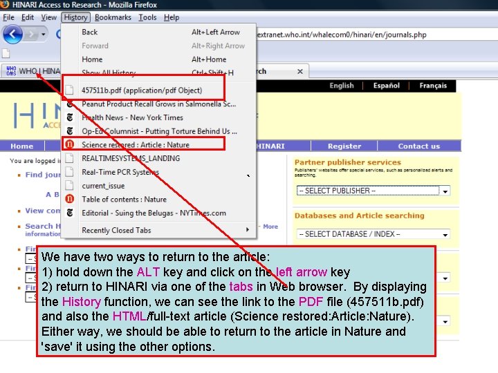Click Nature icon beside Table of contents
The image size is (498, 373).
[x=70, y=199]
